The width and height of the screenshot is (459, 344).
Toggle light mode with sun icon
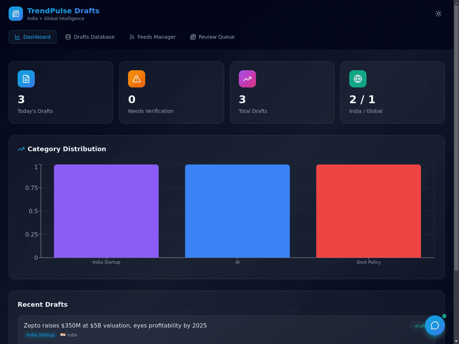point(439,14)
